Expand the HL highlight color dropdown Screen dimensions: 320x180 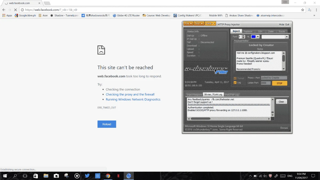pos(258,37)
